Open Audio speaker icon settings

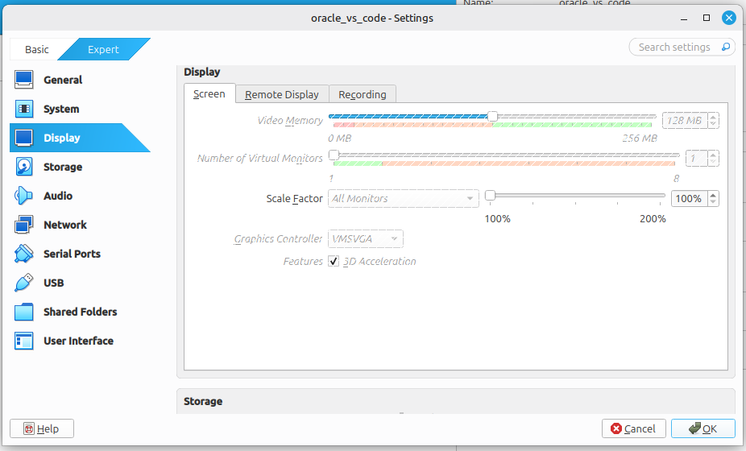pos(24,196)
